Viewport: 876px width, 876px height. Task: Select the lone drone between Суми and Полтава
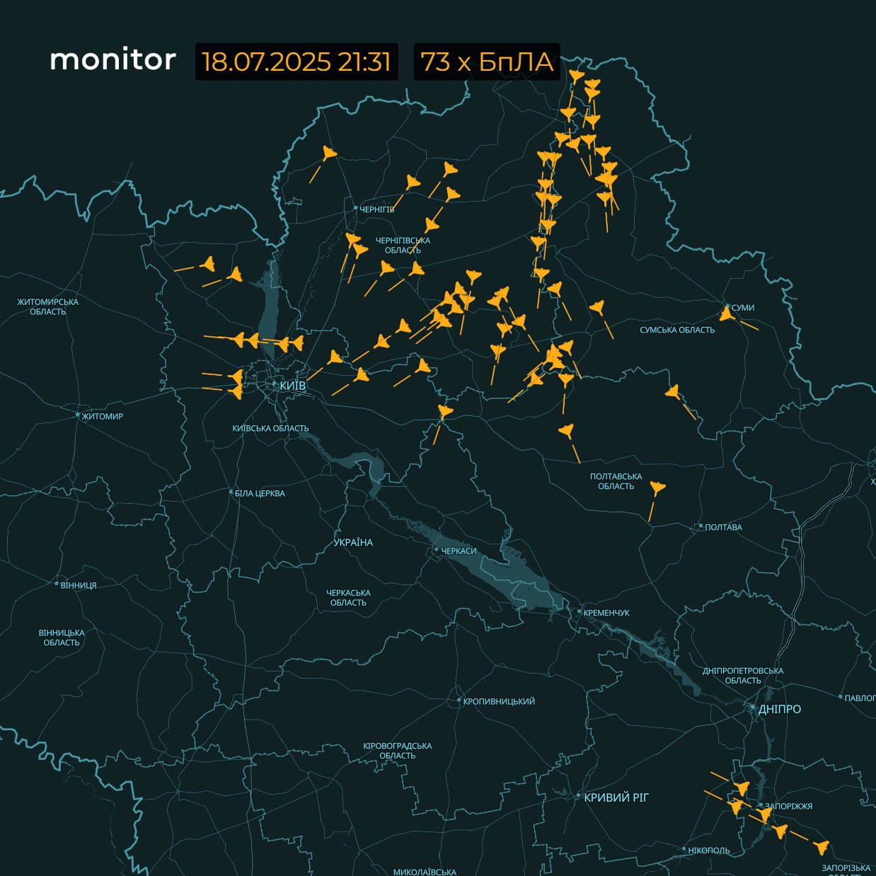pyautogui.click(x=672, y=391)
